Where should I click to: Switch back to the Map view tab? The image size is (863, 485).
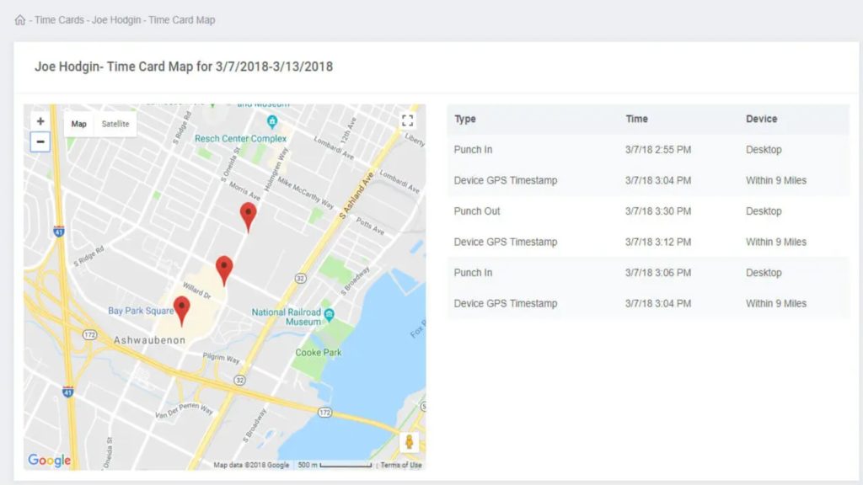(x=78, y=124)
